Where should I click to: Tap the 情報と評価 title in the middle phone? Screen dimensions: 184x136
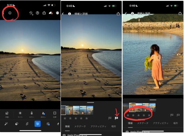click(81, 14)
